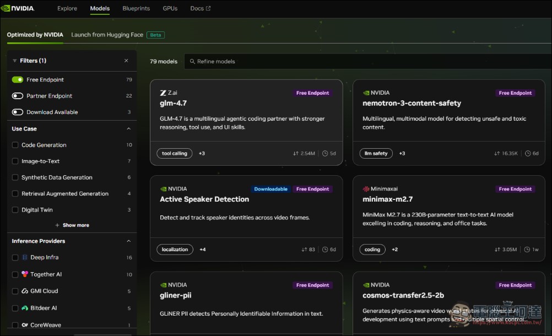This screenshot has height=336, width=552.
Task: Collapse the Use Case section chevron
Action: click(128, 129)
